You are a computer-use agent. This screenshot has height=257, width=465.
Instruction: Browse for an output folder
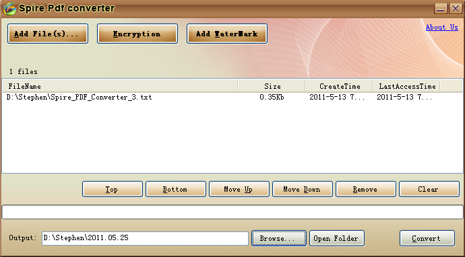[279, 238]
